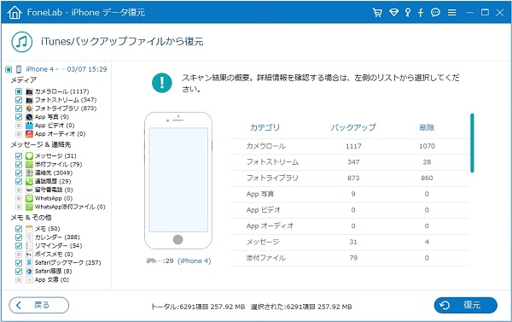Click the App オーディオ music icon
This screenshot has width=512, height=322.
pos(29,134)
